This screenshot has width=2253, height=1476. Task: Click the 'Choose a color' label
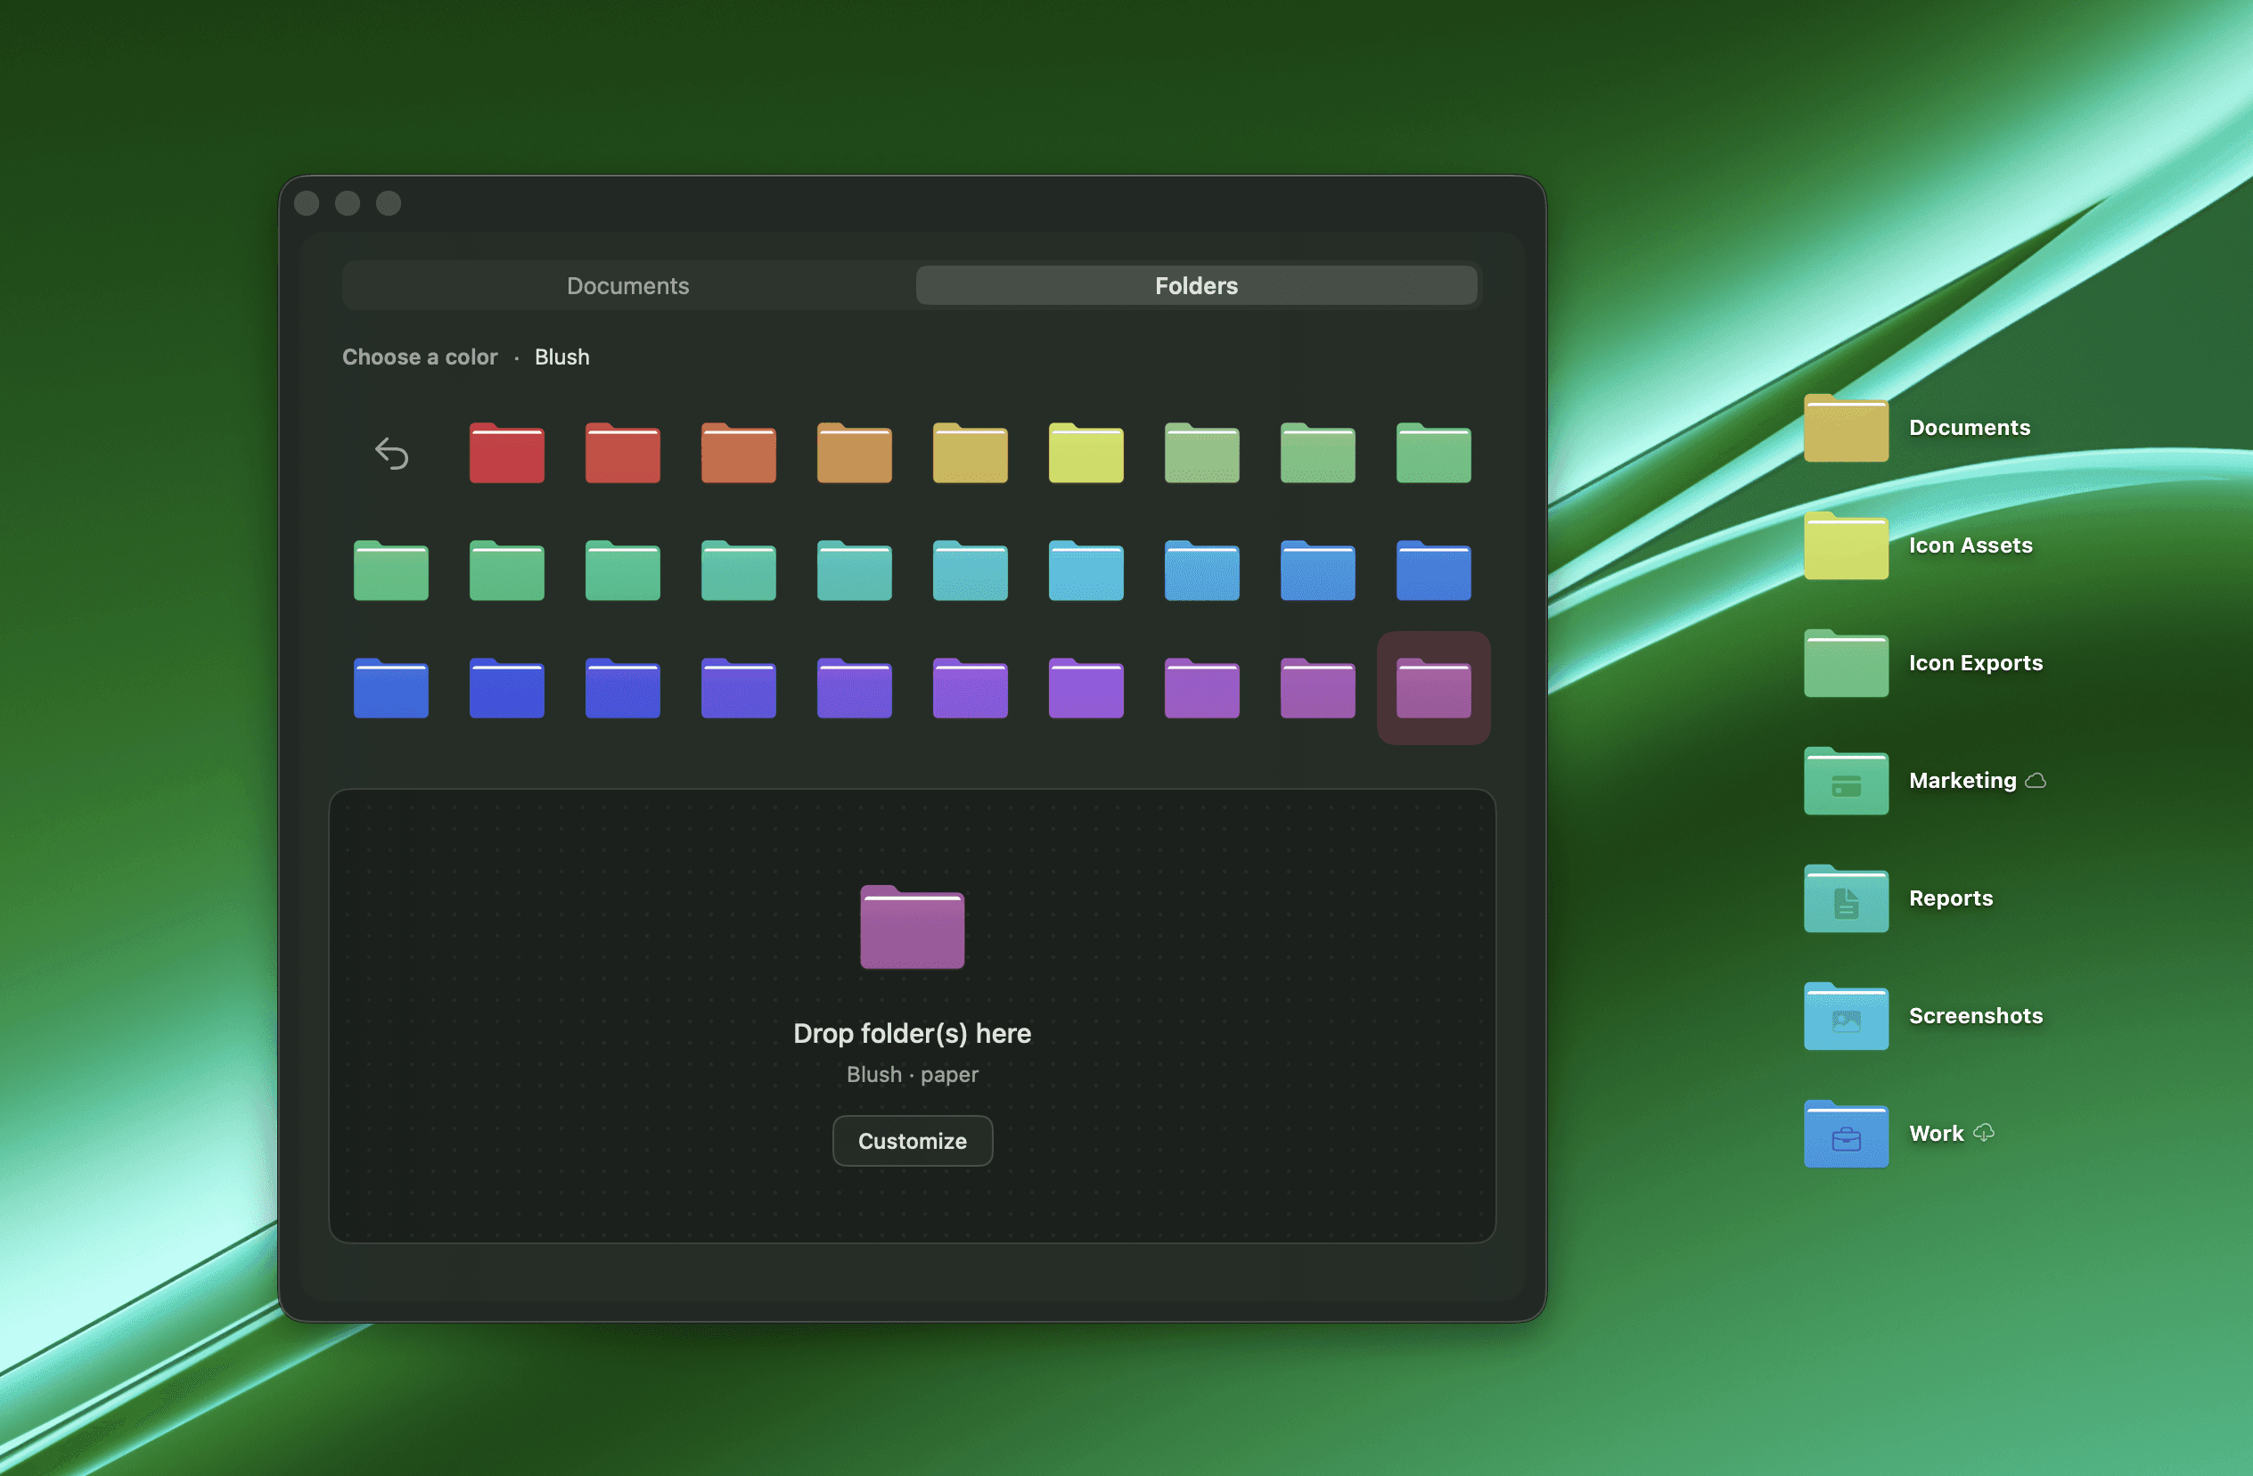click(420, 357)
